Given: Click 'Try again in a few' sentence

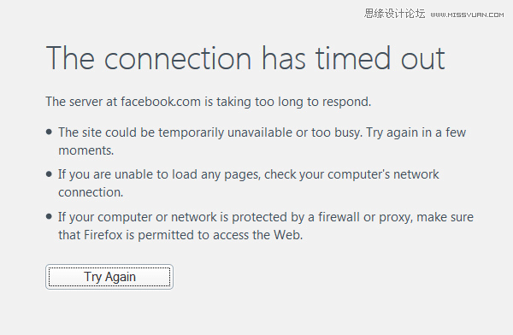Looking at the screenshot, I should tap(416, 132).
